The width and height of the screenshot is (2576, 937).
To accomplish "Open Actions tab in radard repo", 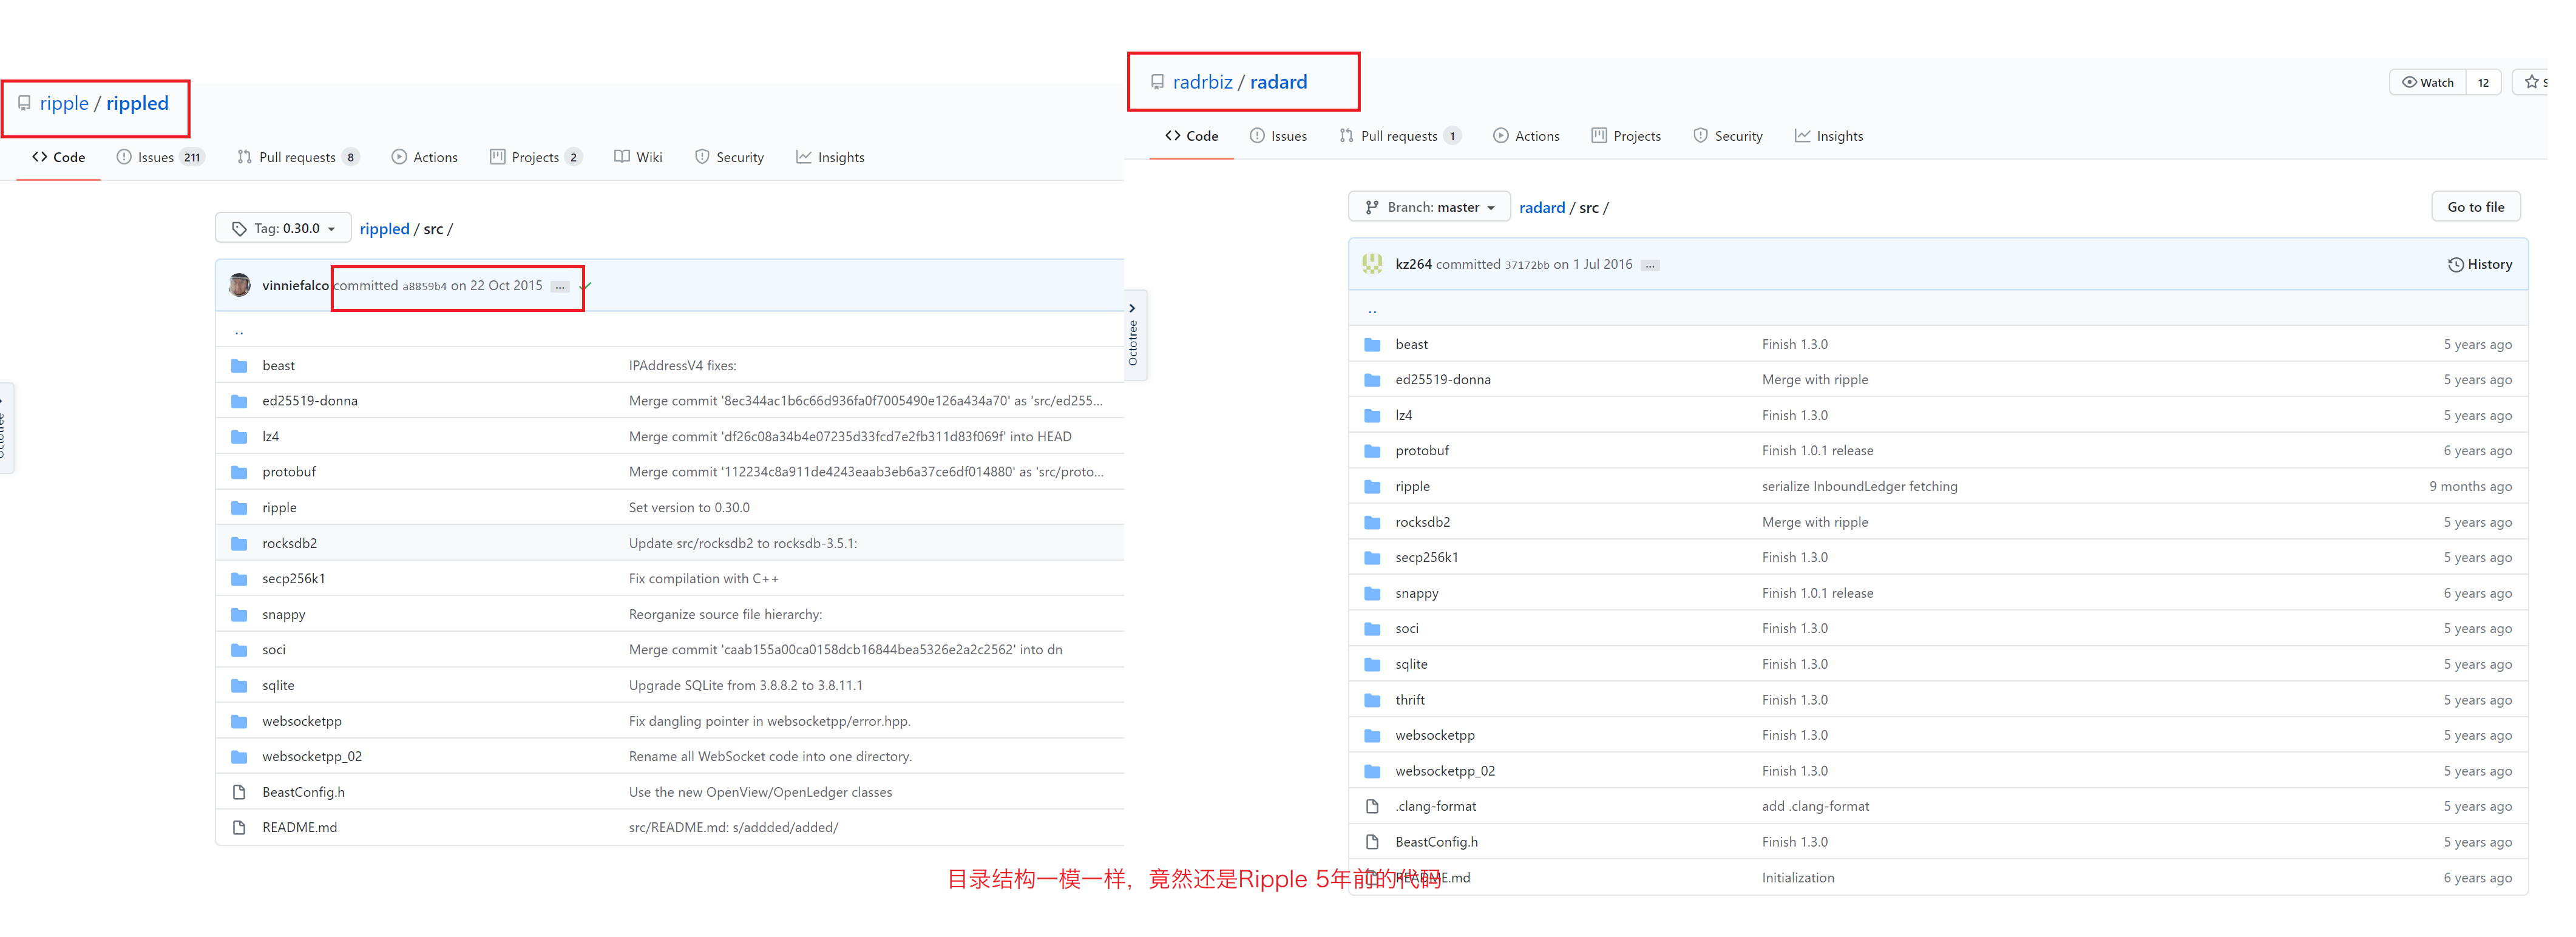I will click(x=1526, y=136).
